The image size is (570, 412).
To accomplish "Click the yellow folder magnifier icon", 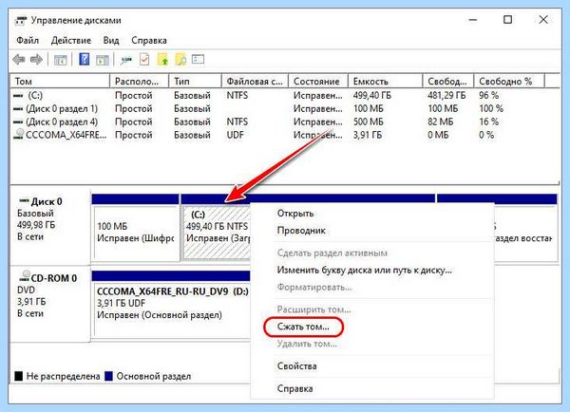I will (180, 59).
